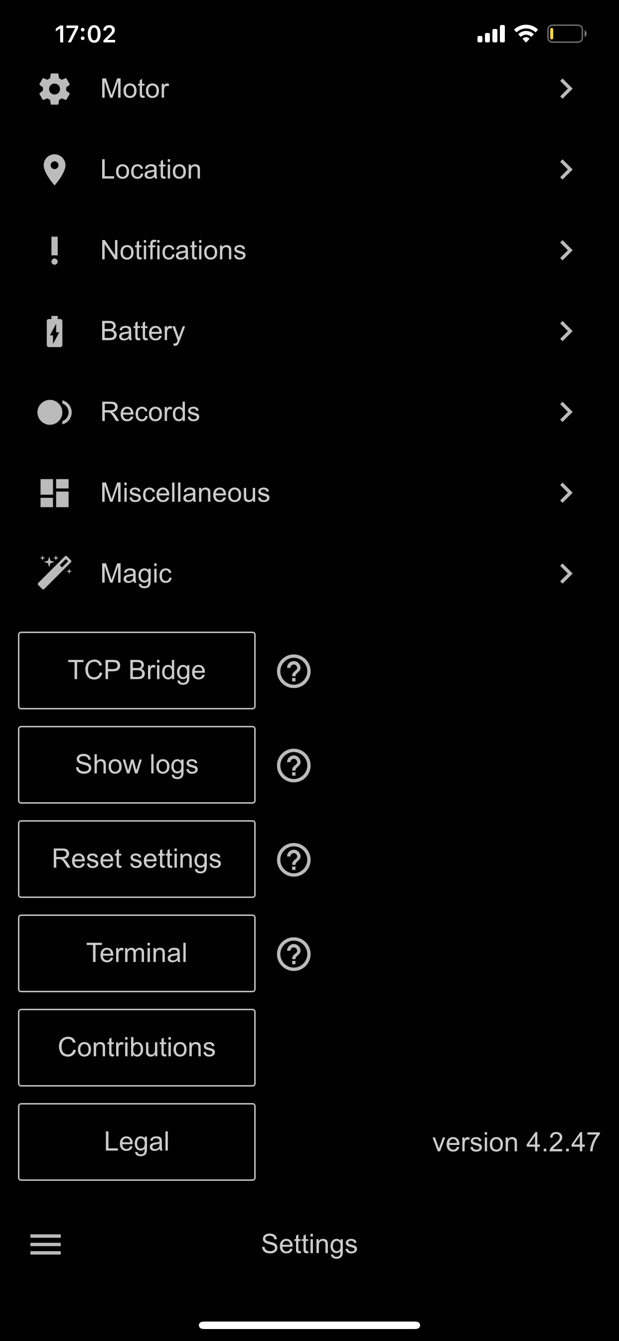Open the hamburger navigation menu

[x=46, y=1244]
